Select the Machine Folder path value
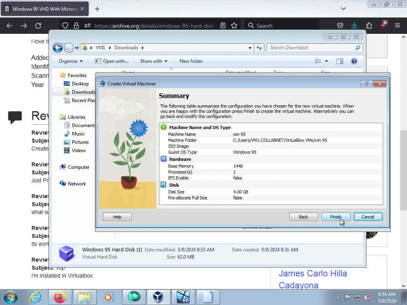Image resolution: width=407 pixels, height=305 pixels. pyautogui.click(x=280, y=140)
